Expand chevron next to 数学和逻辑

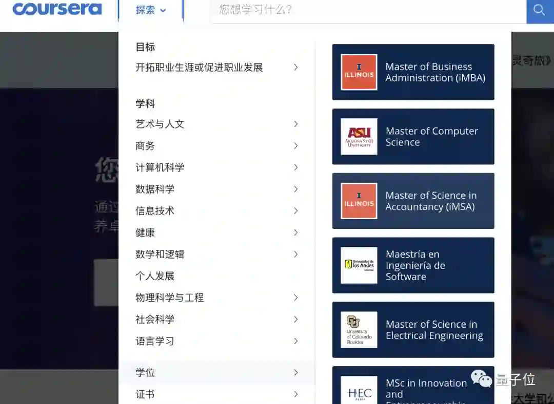296,254
